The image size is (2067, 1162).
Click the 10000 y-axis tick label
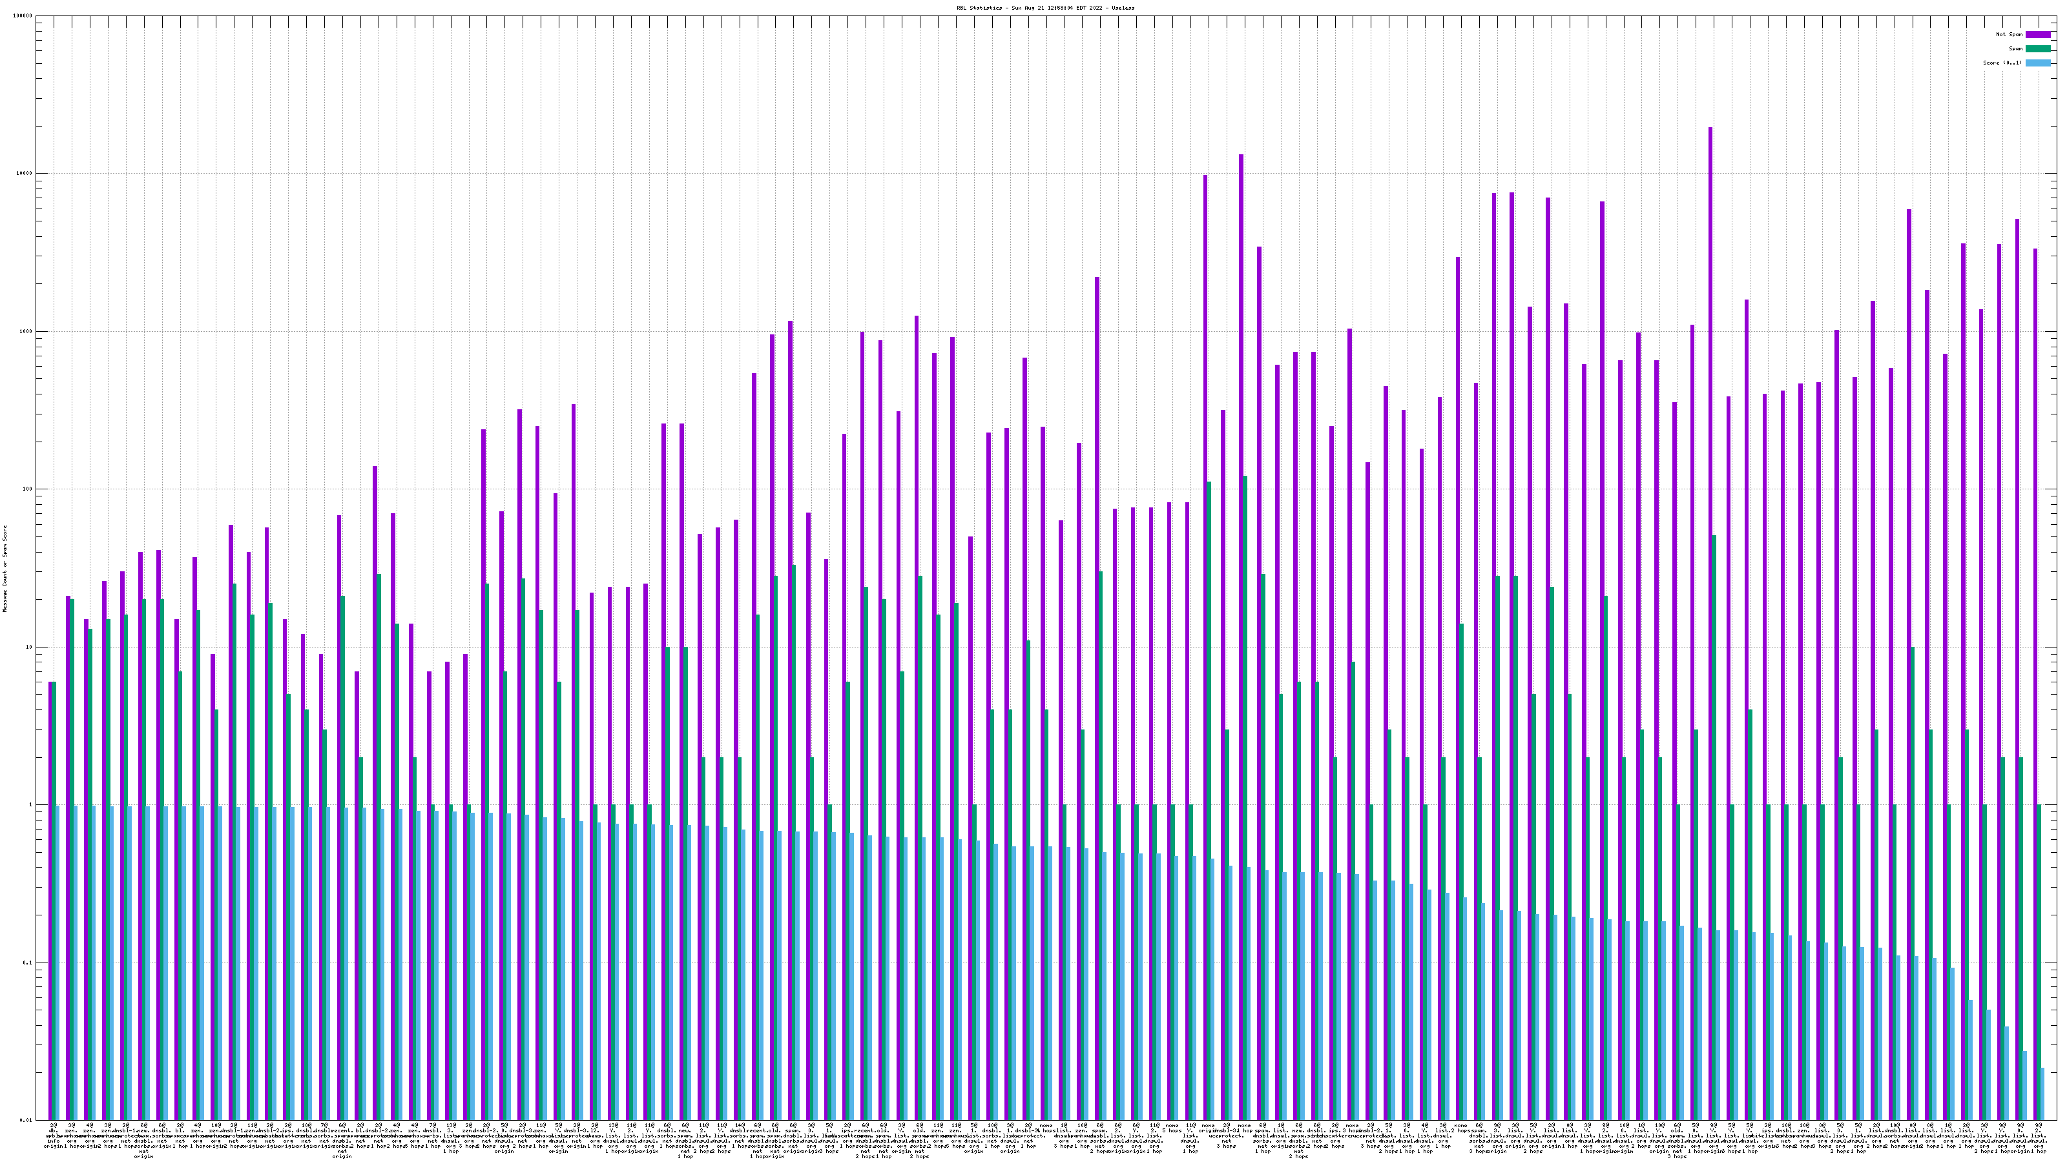point(25,174)
